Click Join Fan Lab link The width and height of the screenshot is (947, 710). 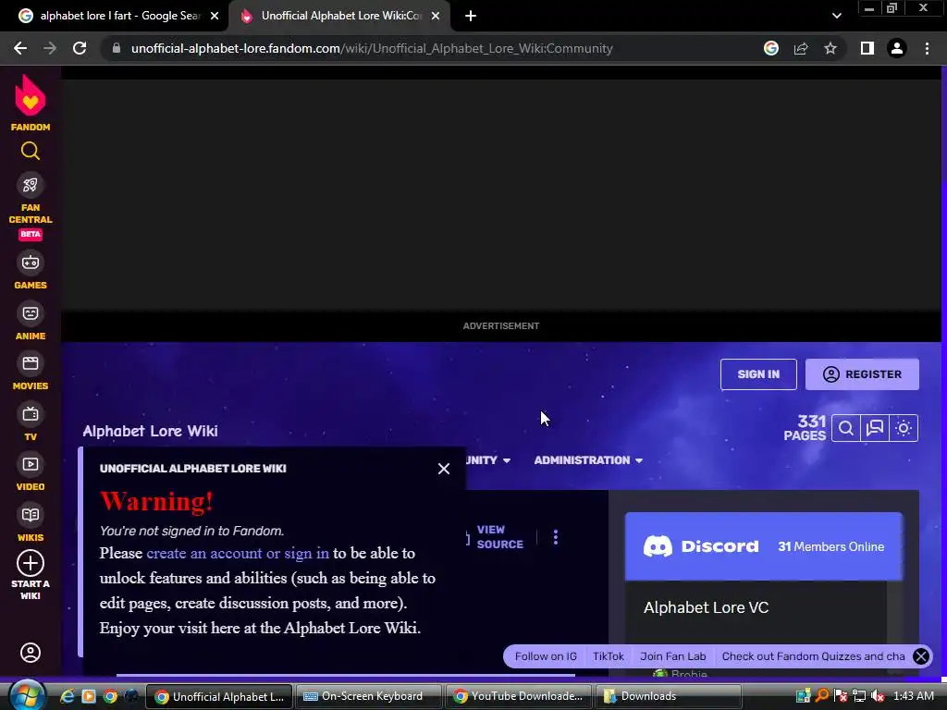(x=673, y=656)
